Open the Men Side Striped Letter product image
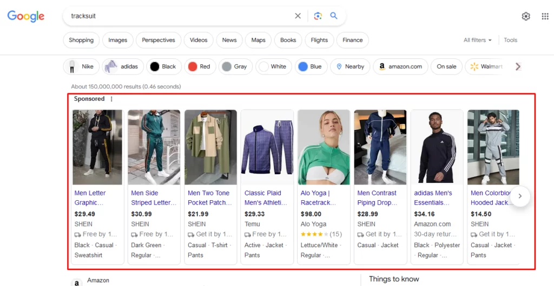 (x=154, y=147)
